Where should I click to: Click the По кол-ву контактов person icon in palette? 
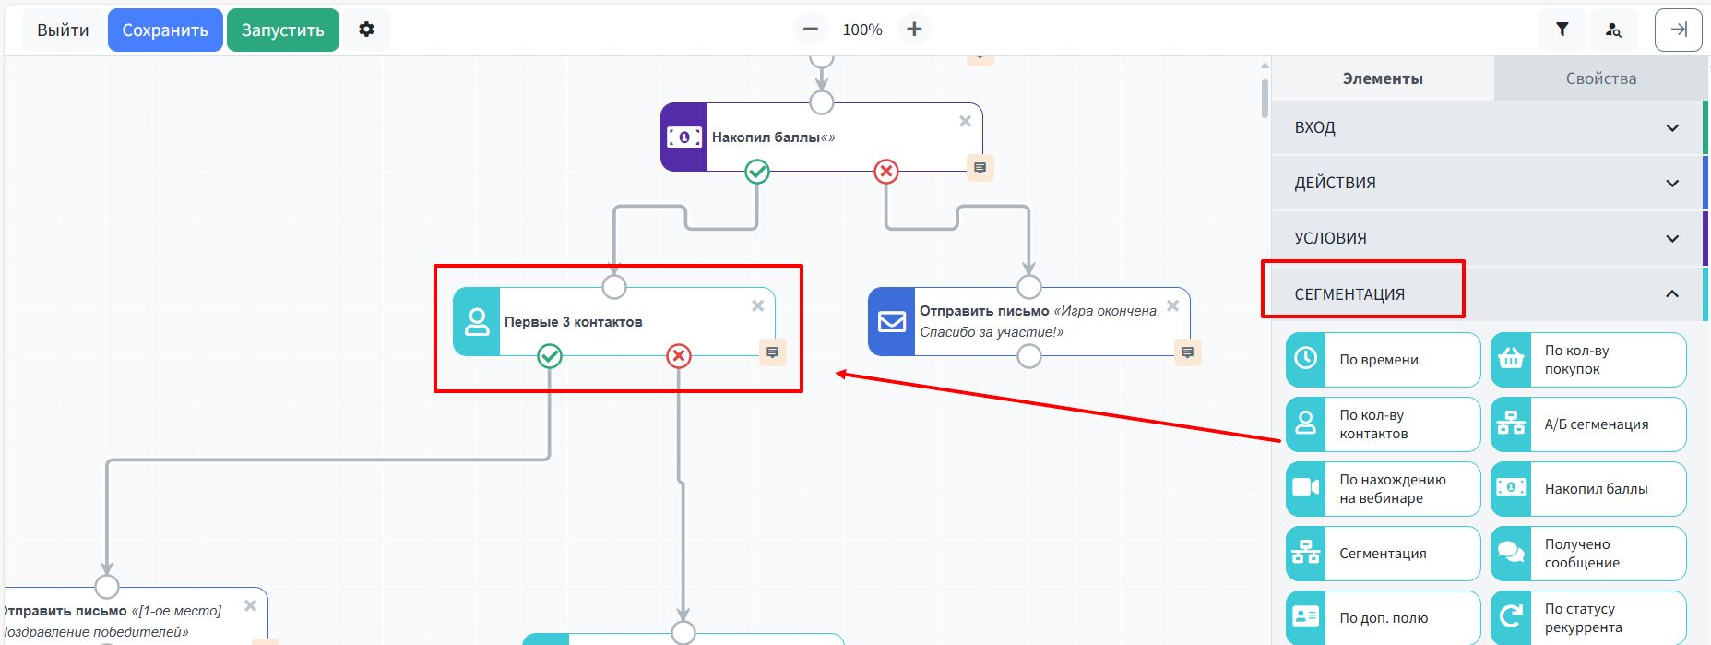1306,424
